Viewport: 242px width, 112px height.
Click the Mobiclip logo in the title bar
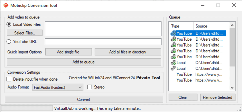coord(6,5)
